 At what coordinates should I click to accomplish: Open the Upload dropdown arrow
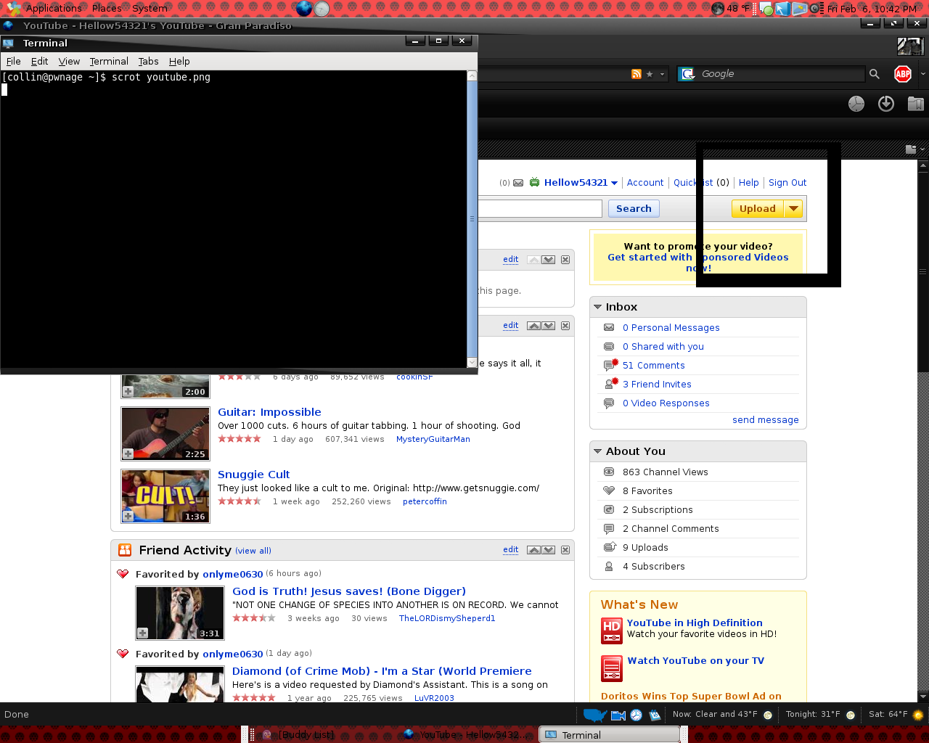pos(793,209)
